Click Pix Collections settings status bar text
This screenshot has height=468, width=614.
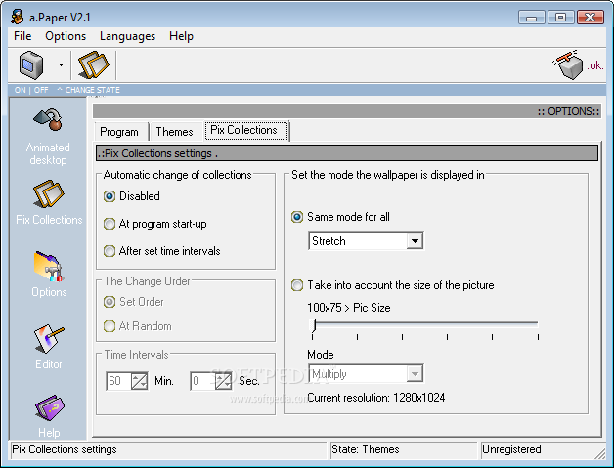coord(65,449)
